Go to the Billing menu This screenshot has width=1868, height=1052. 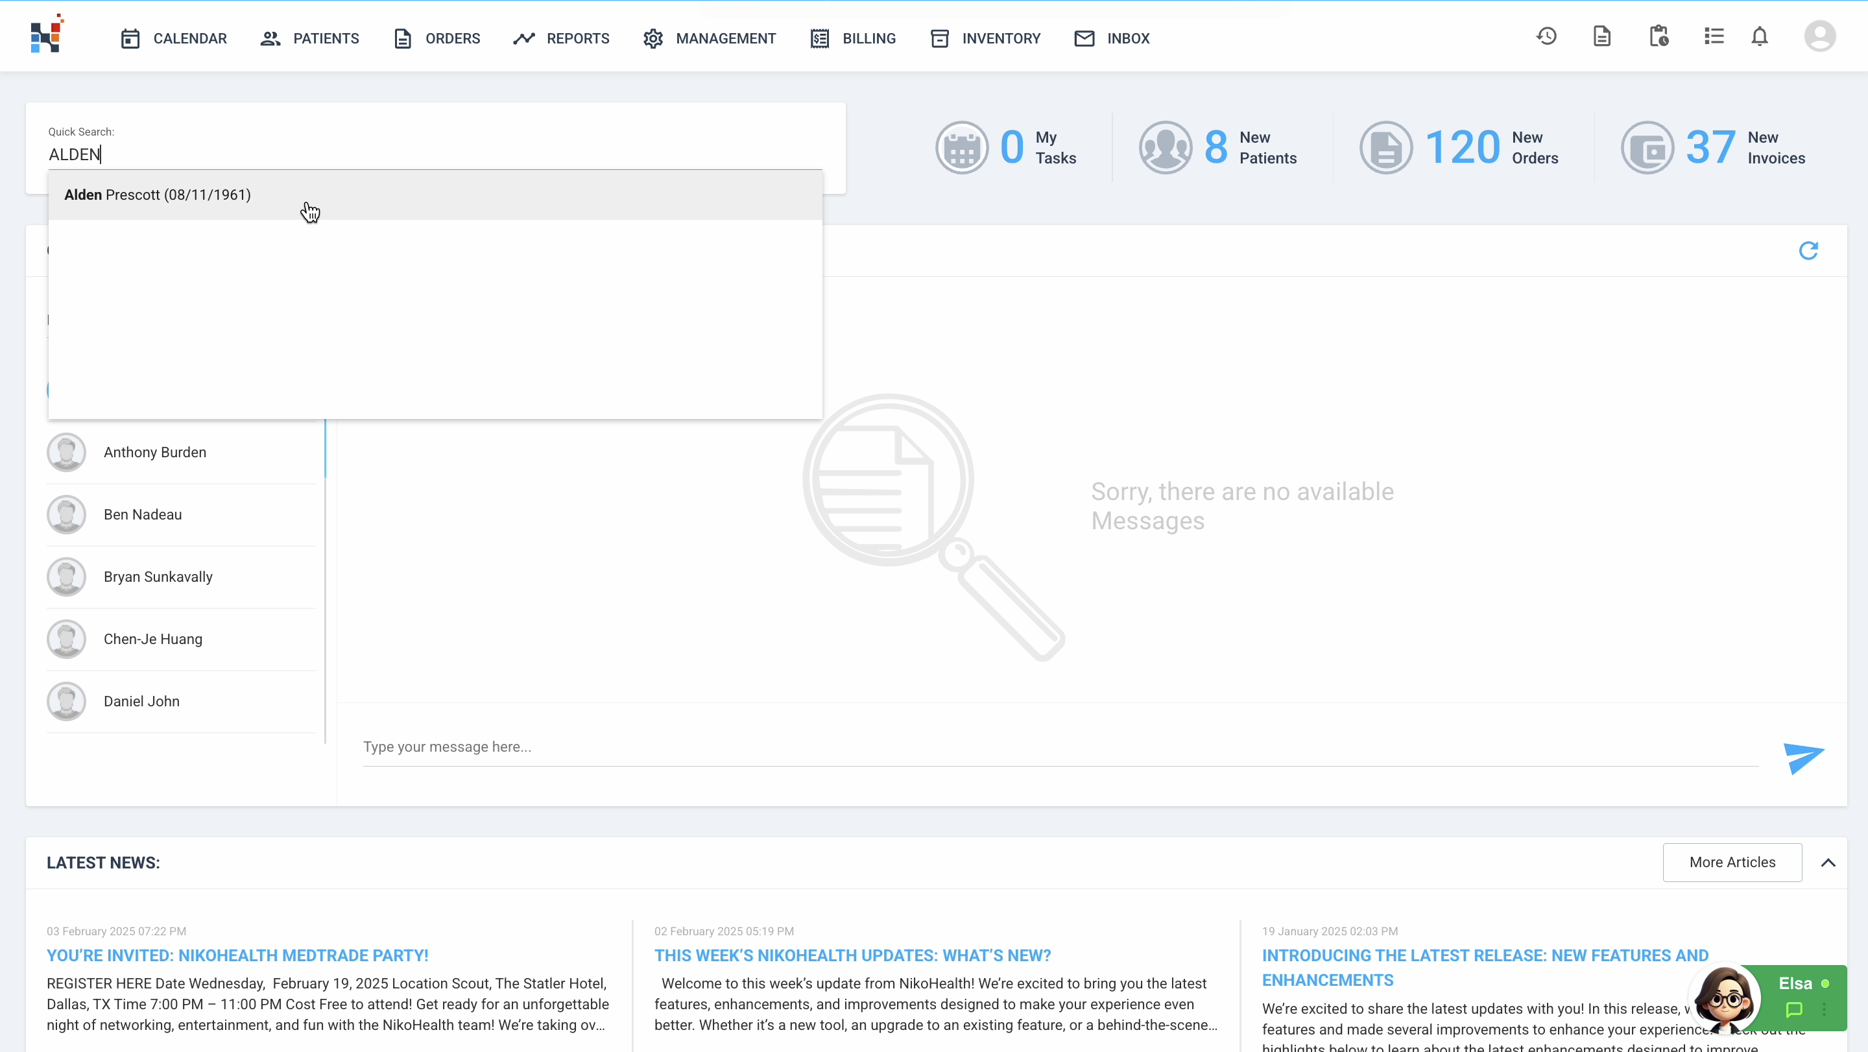coord(854,38)
